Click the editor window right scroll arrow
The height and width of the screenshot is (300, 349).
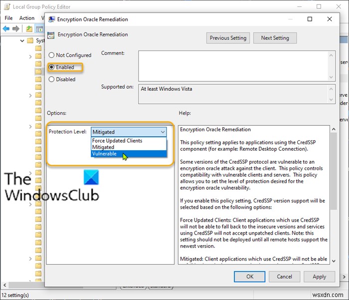[344, 277]
